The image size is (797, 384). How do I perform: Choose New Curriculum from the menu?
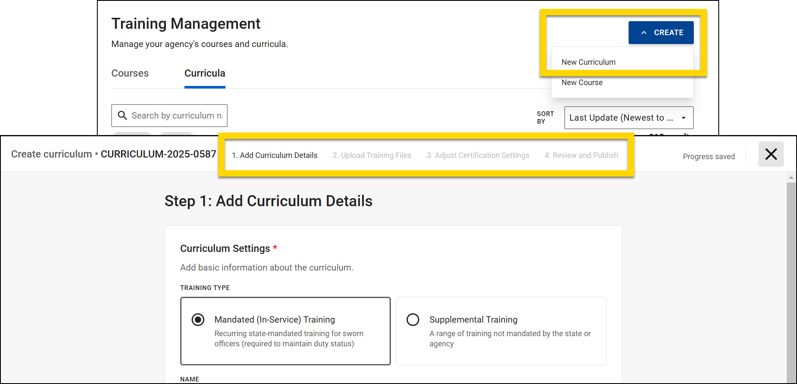tap(588, 62)
